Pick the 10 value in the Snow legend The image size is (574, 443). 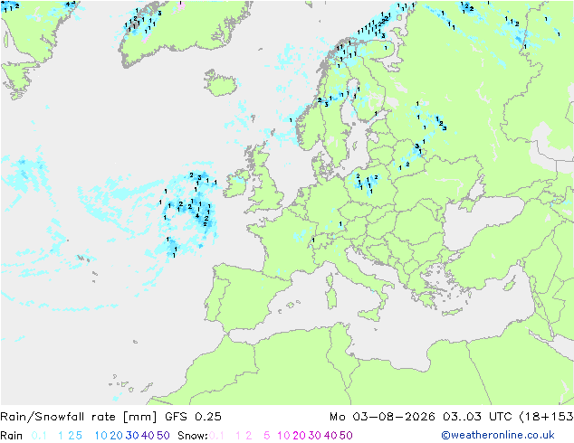[x=283, y=436]
